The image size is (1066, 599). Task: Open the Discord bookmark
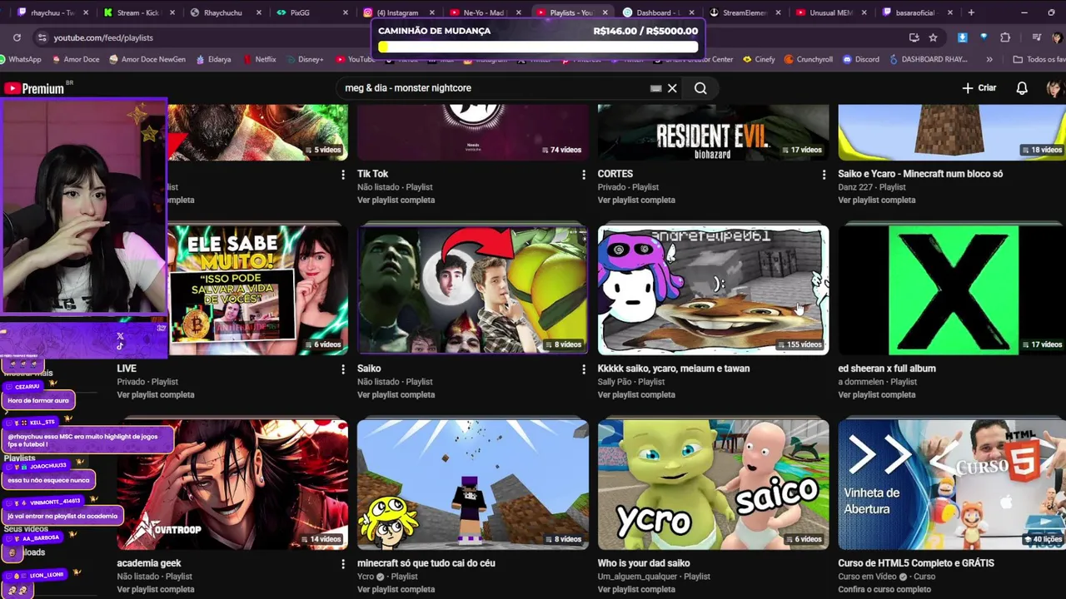[x=860, y=60]
